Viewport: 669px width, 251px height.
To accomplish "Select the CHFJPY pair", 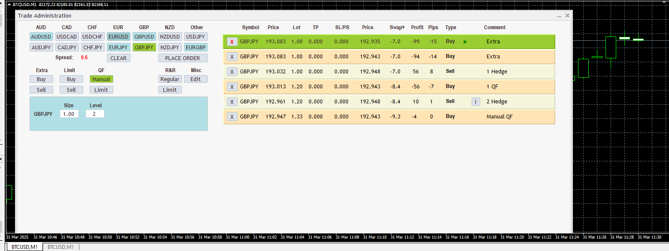I will click(x=93, y=47).
